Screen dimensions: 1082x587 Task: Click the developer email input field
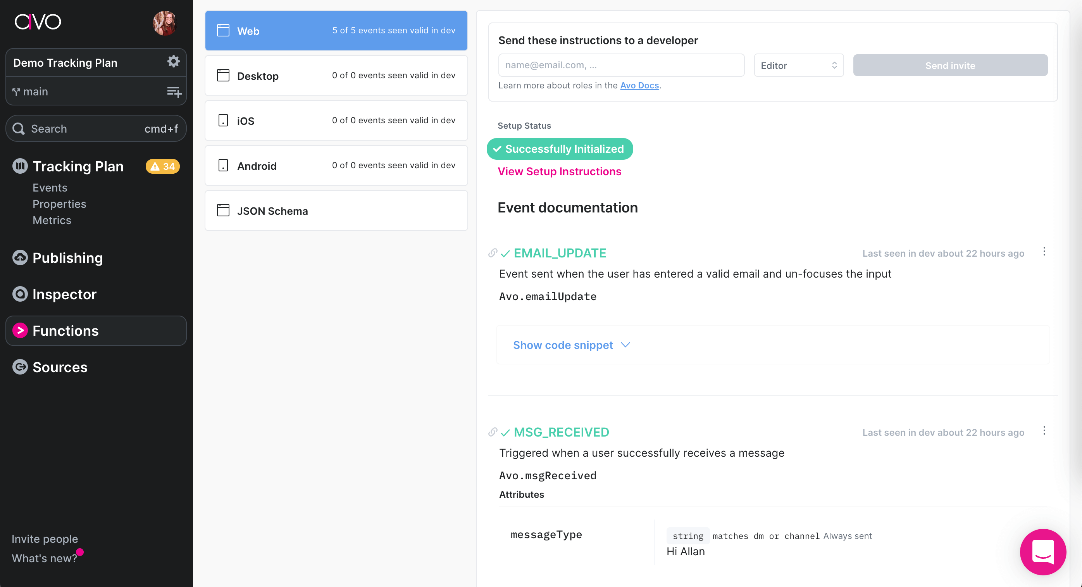(621, 65)
